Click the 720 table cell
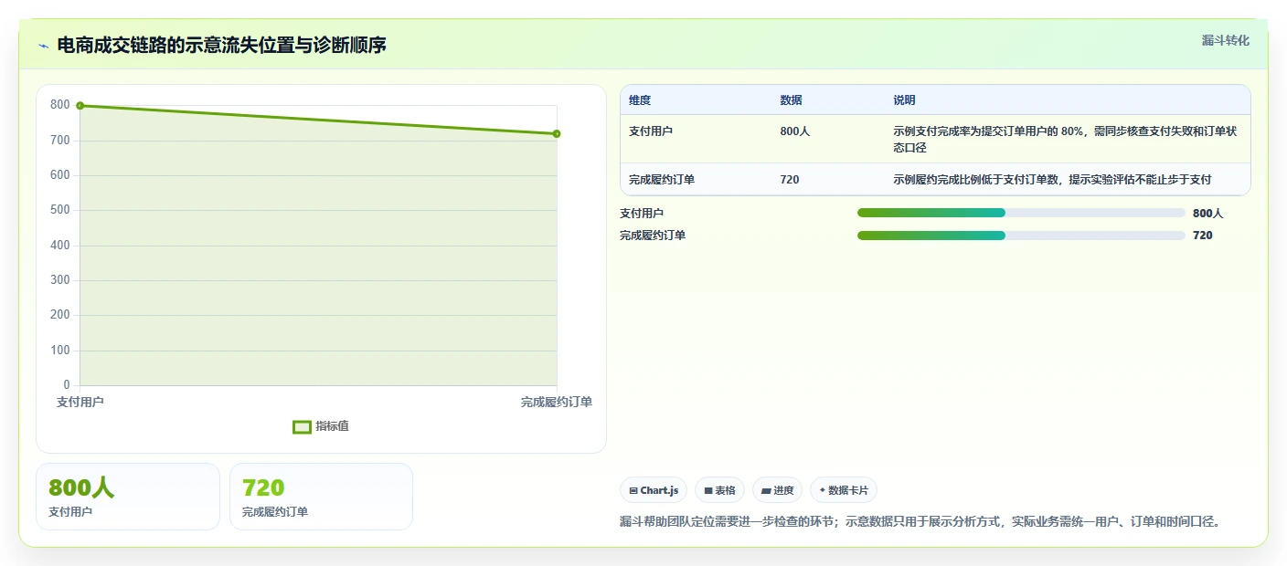Screen dimensions: 1287x566 (790, 180)
